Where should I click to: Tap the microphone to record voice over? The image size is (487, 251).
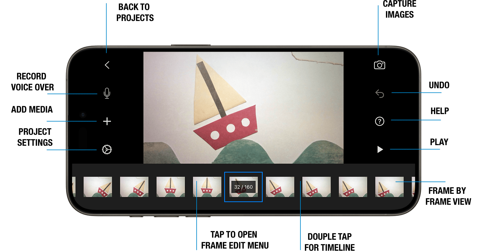tap(107, 93)
